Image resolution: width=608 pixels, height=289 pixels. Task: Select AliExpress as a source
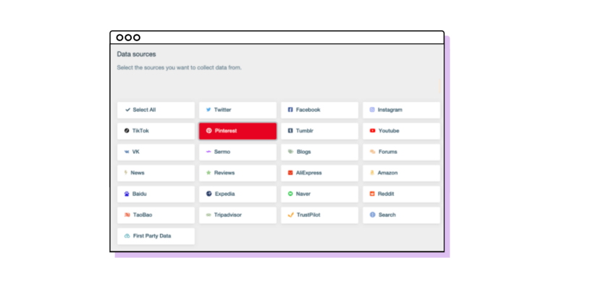click(319, 173)
